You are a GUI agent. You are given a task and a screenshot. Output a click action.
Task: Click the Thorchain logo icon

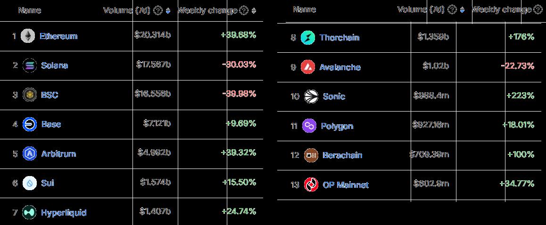click(308, 37)
